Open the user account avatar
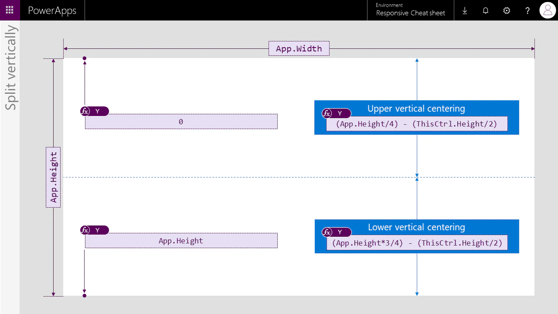The width and height of the screenshot is (558, 314). click(x=548, y=10)
